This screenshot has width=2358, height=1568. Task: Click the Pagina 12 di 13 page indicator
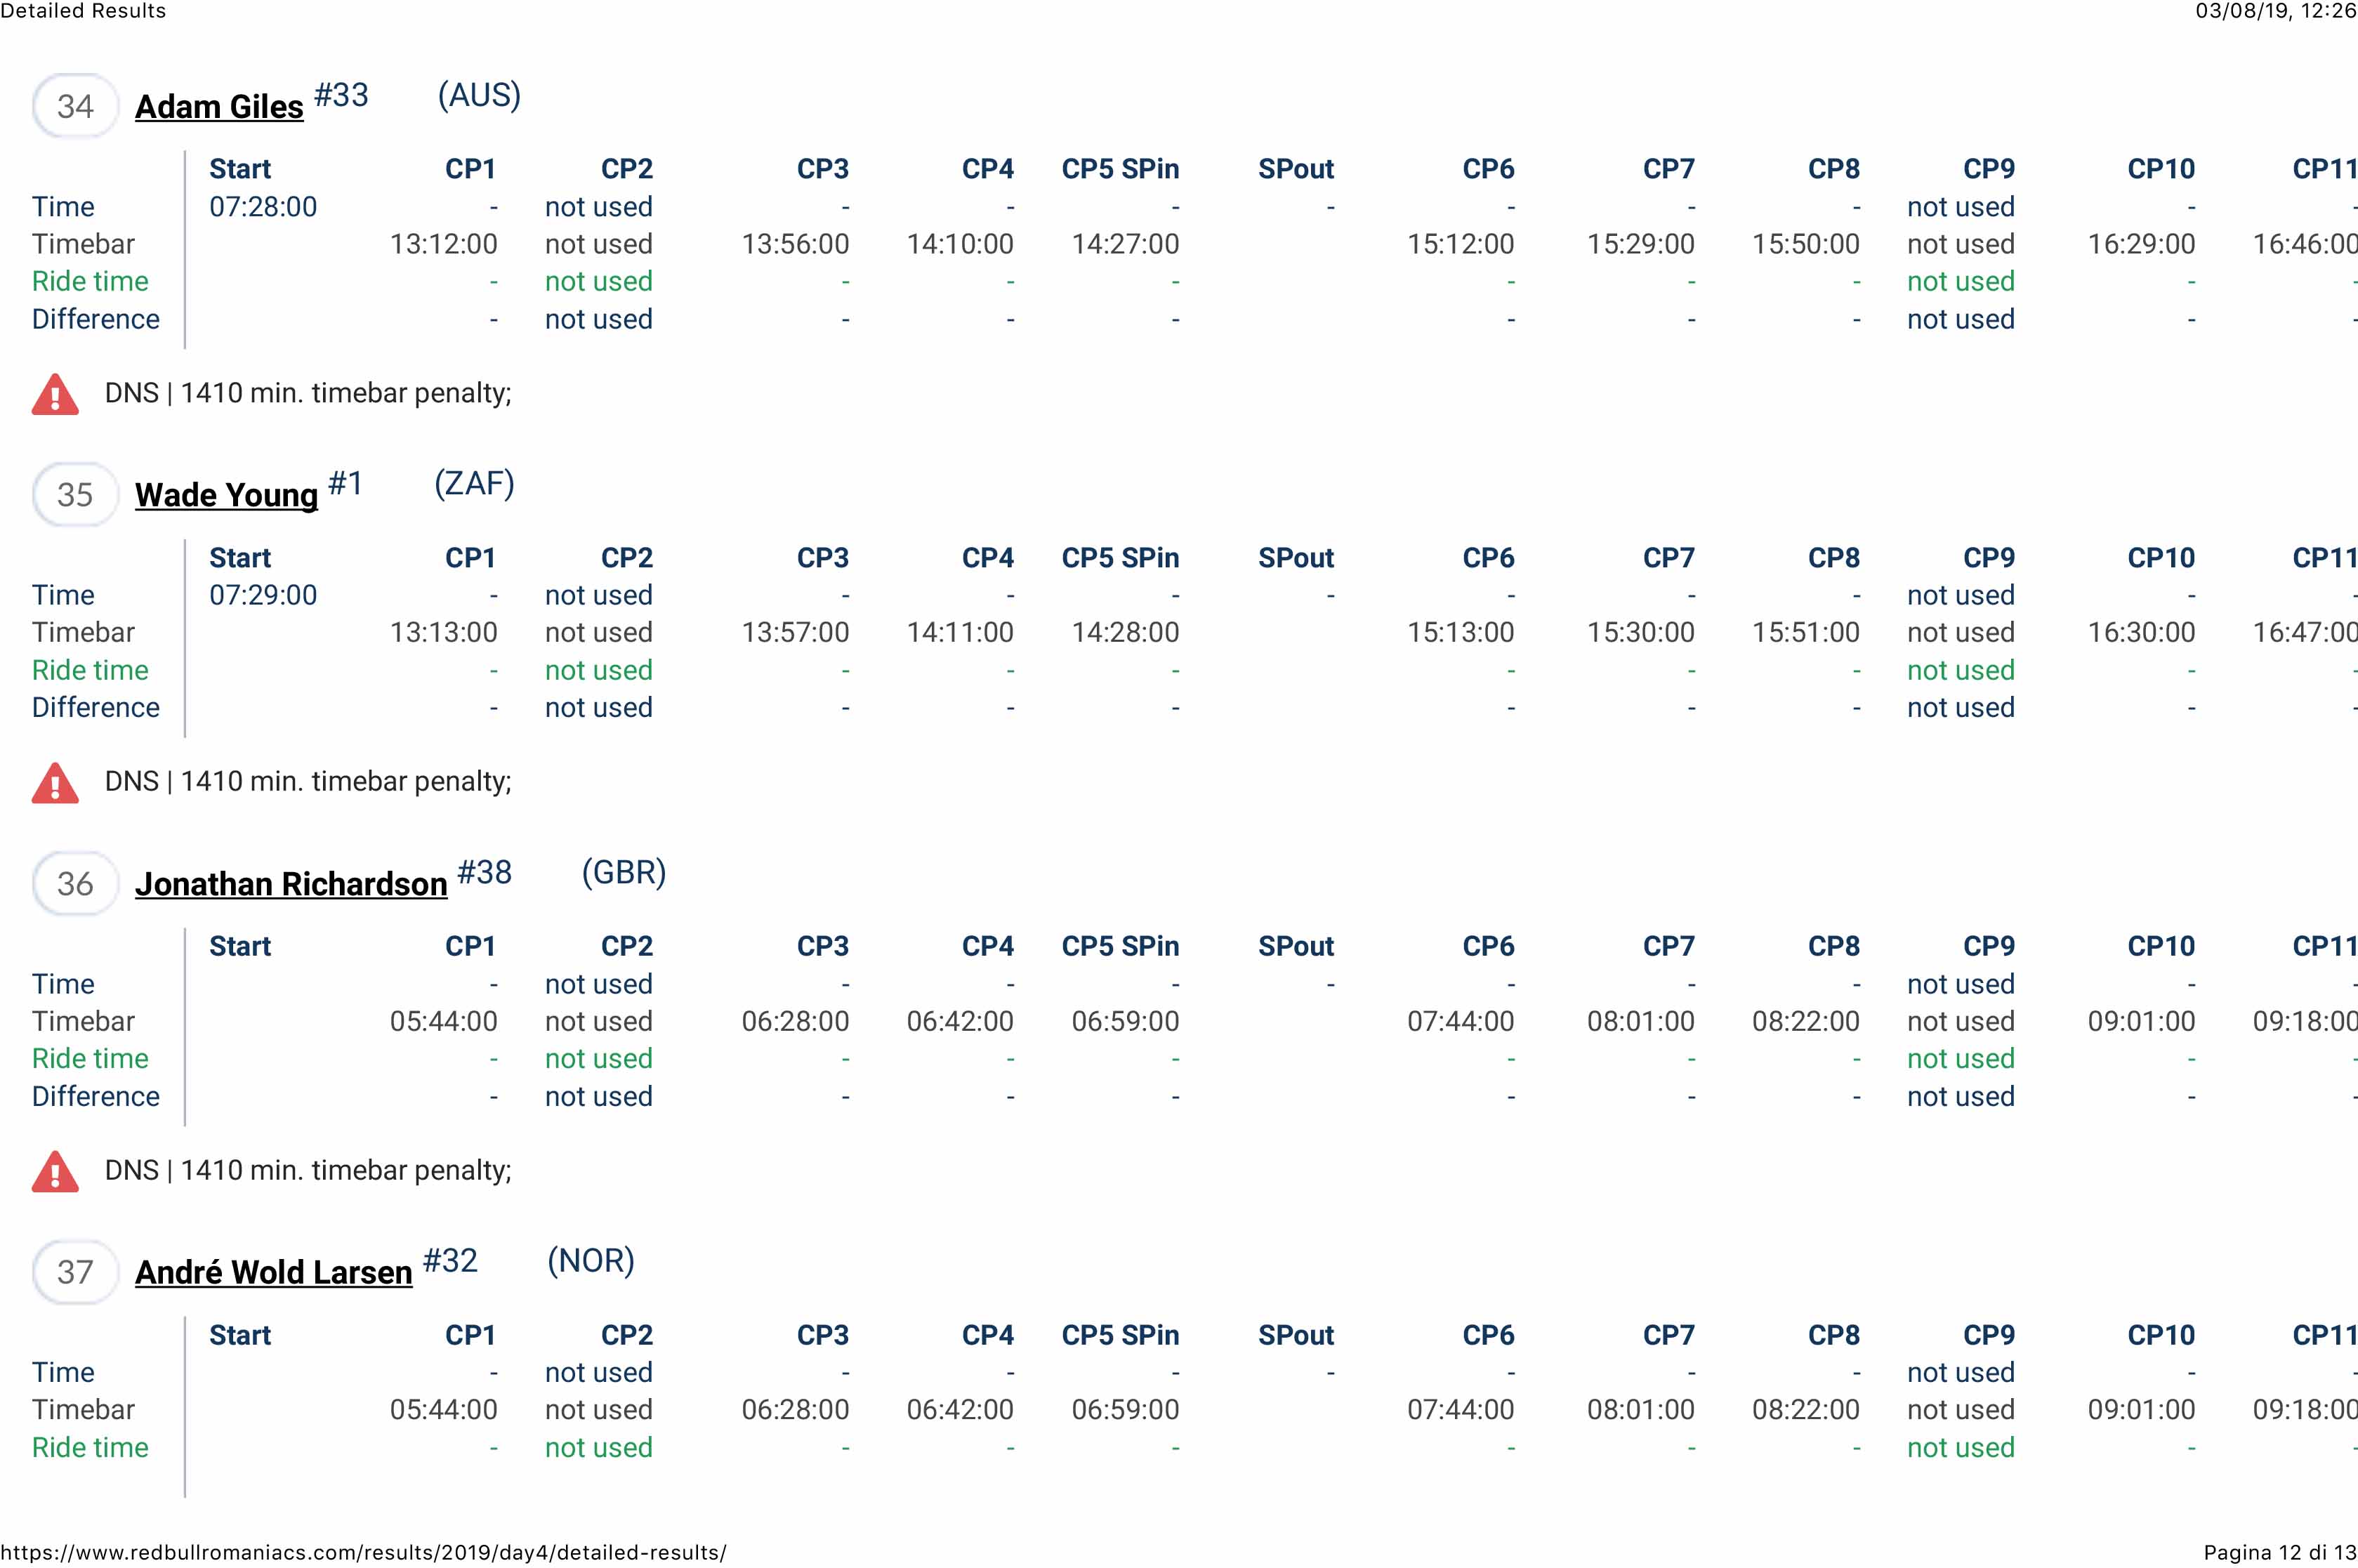(x=2280, y=1553)
